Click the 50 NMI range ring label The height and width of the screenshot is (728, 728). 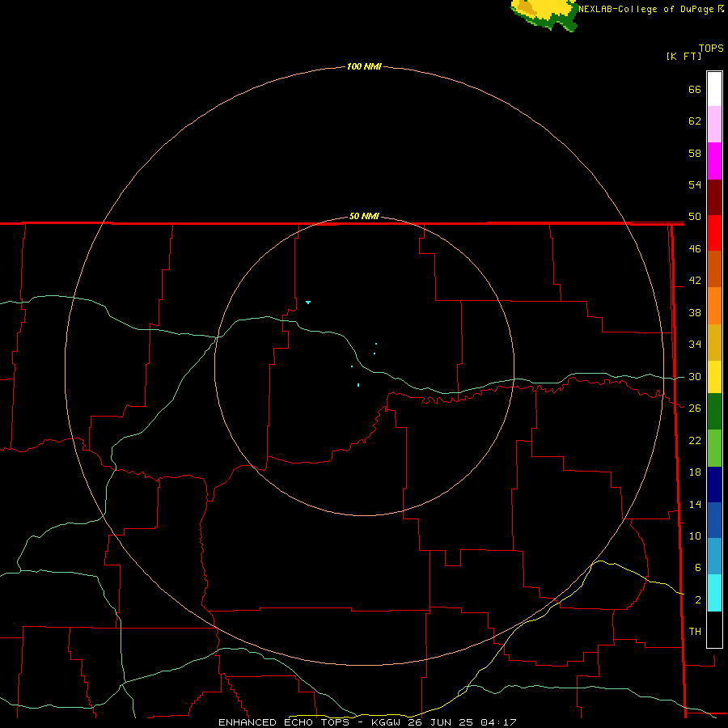coord(364,216)
